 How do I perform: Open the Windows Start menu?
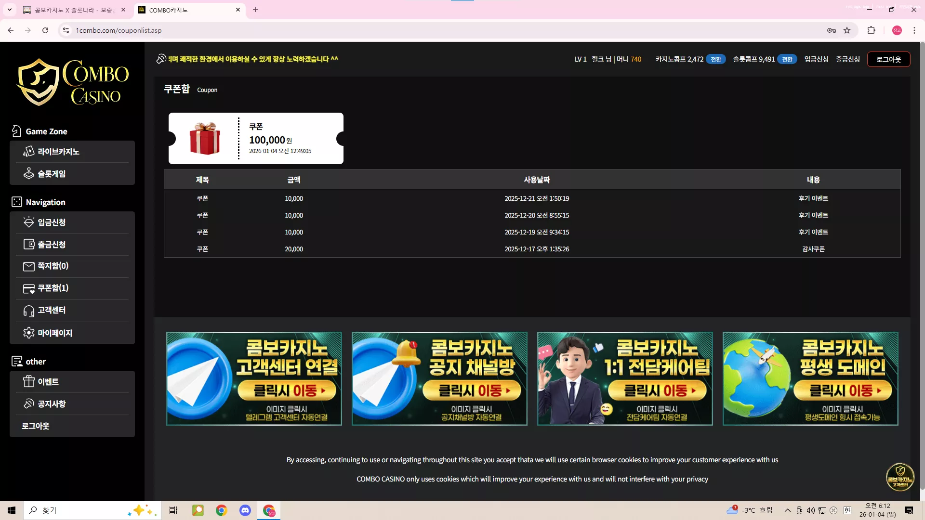[x=12, y=510]
